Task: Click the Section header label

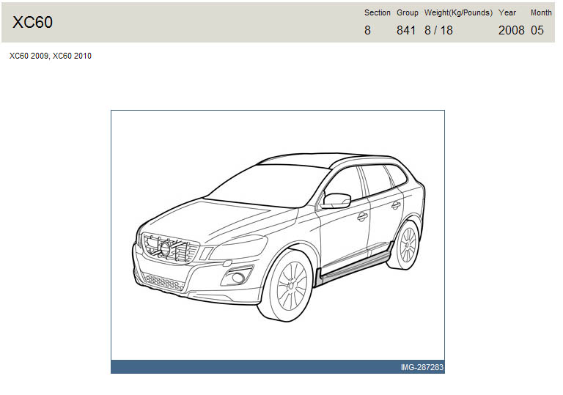Action: pyautogui.click(x=377, y=12)
